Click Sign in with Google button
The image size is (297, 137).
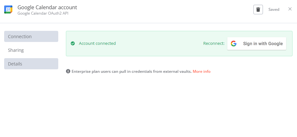tap(257, 44)
